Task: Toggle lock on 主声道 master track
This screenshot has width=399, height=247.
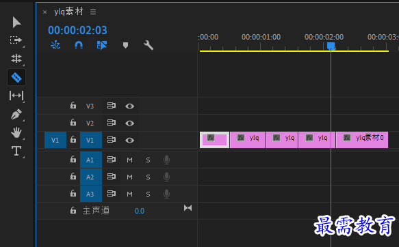Action: pyautogui.click(x=73, y=210)
